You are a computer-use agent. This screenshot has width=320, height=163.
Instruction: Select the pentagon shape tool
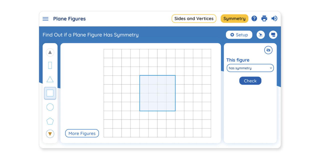click(x=50, y=121)
